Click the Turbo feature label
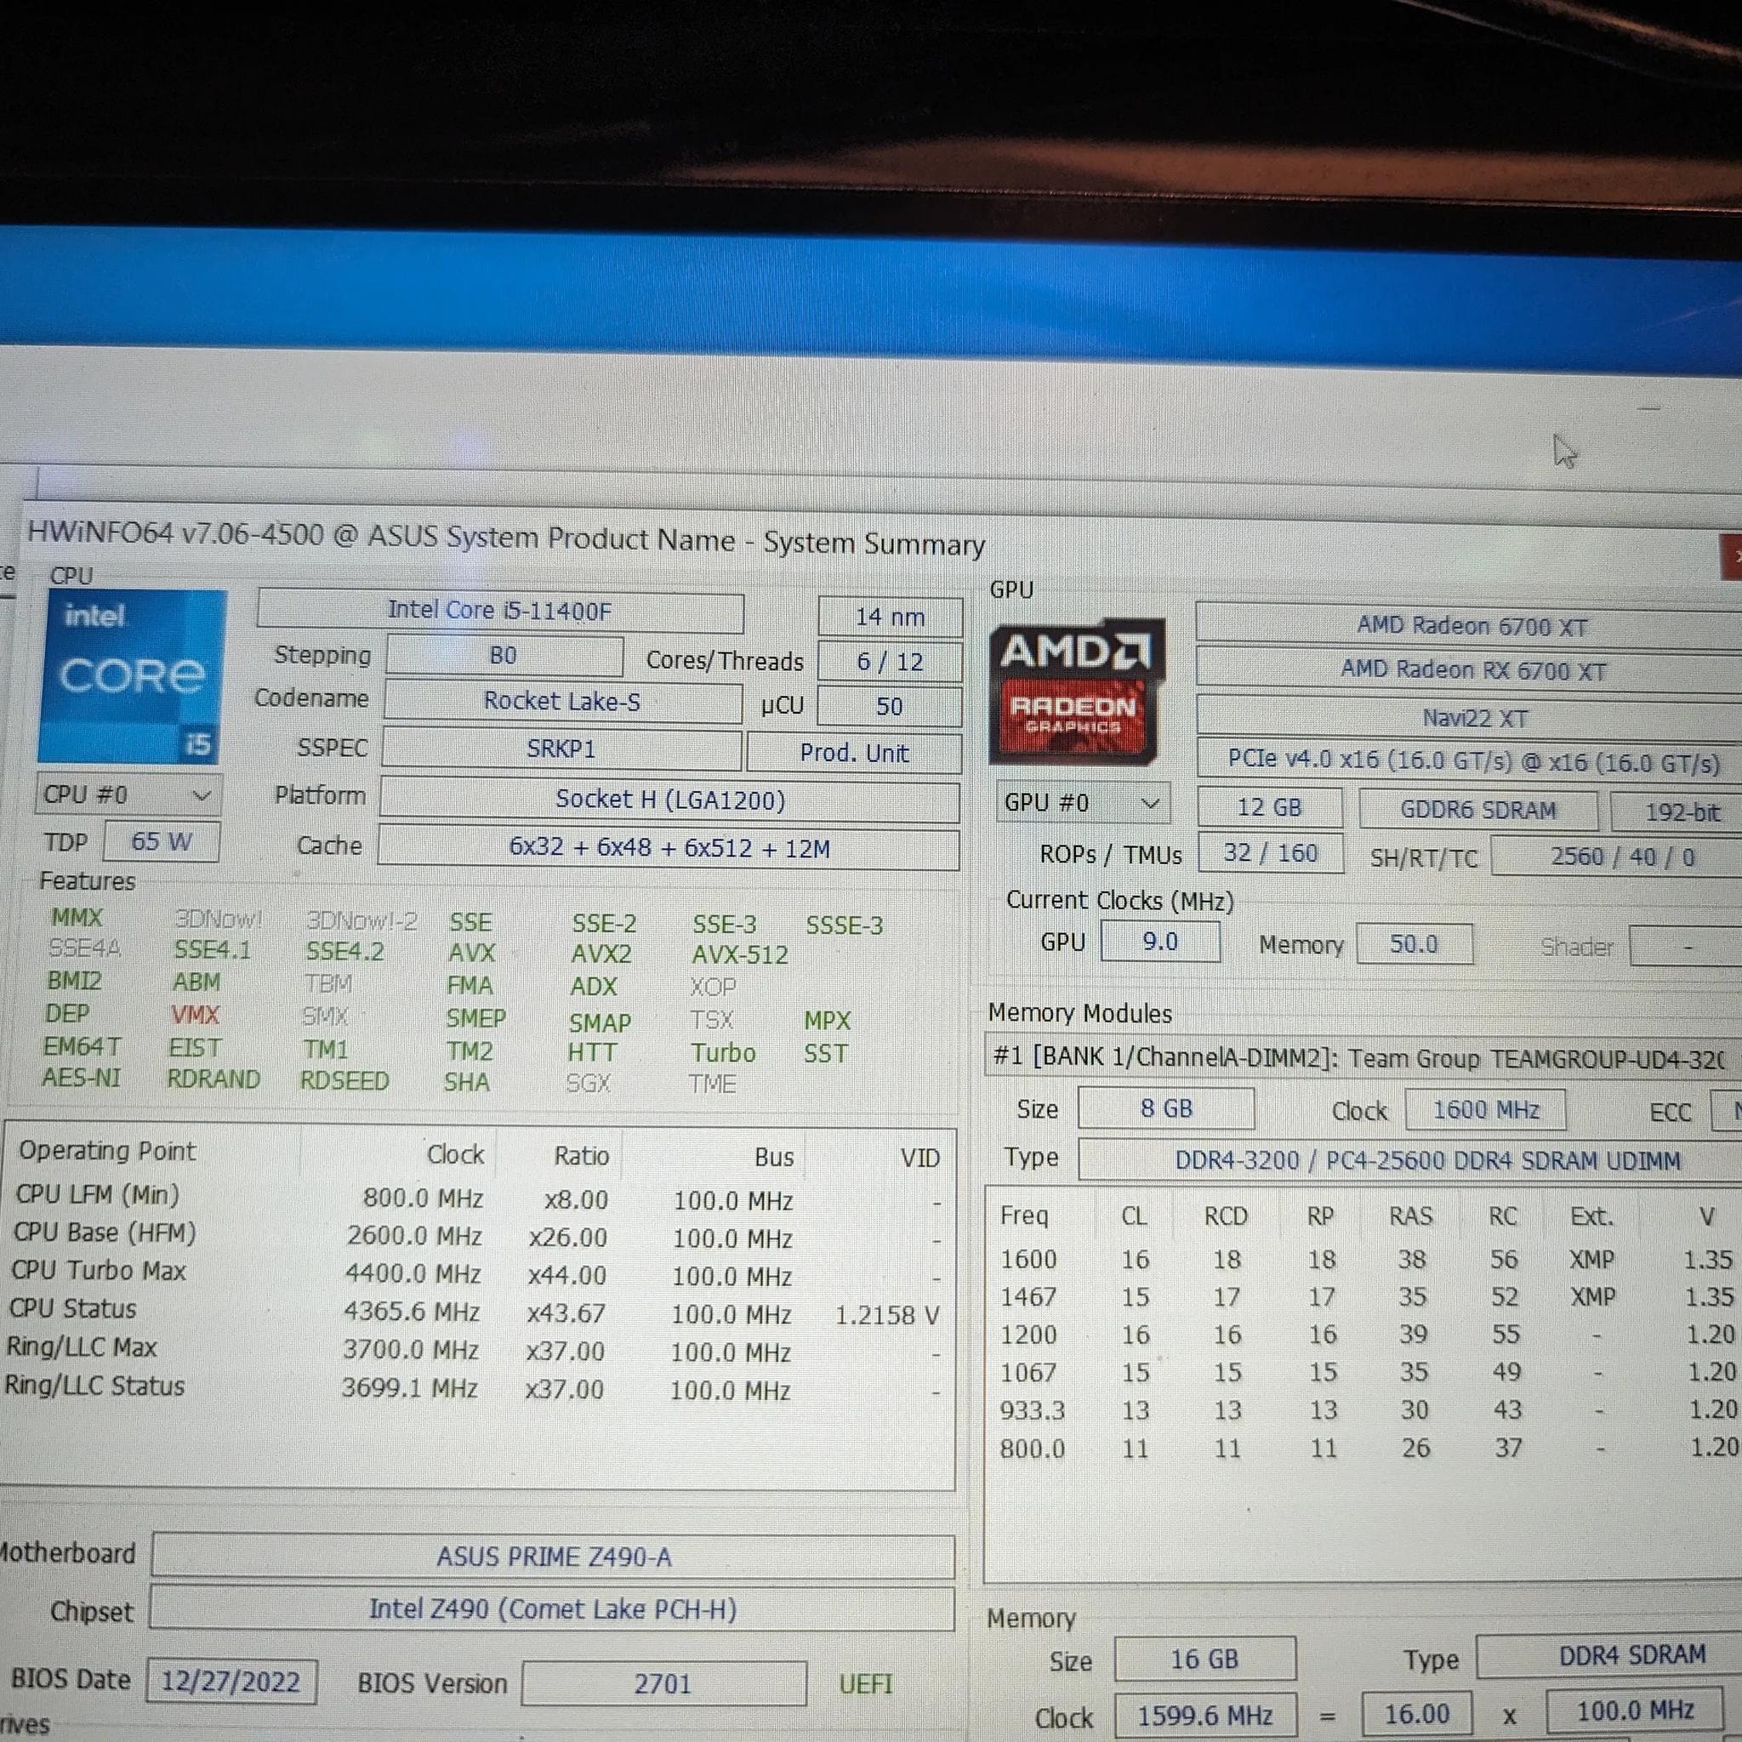This screenshot has width=1742, height=1742. [723, 1053]
